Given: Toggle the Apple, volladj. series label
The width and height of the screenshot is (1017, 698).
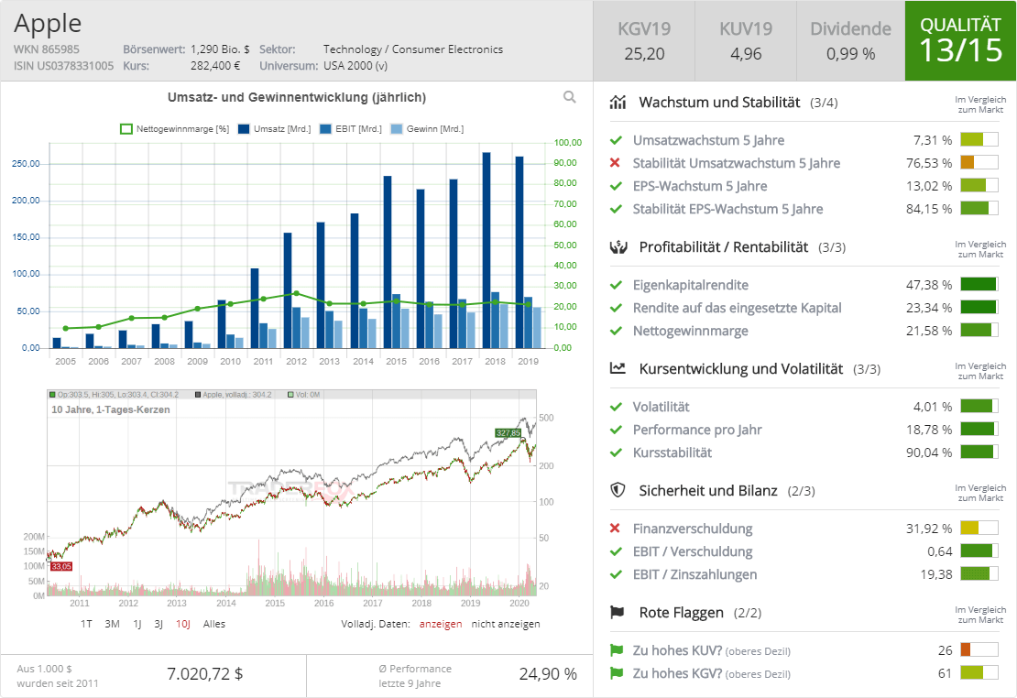Looking at the screenshot, I should coord(233,395).
